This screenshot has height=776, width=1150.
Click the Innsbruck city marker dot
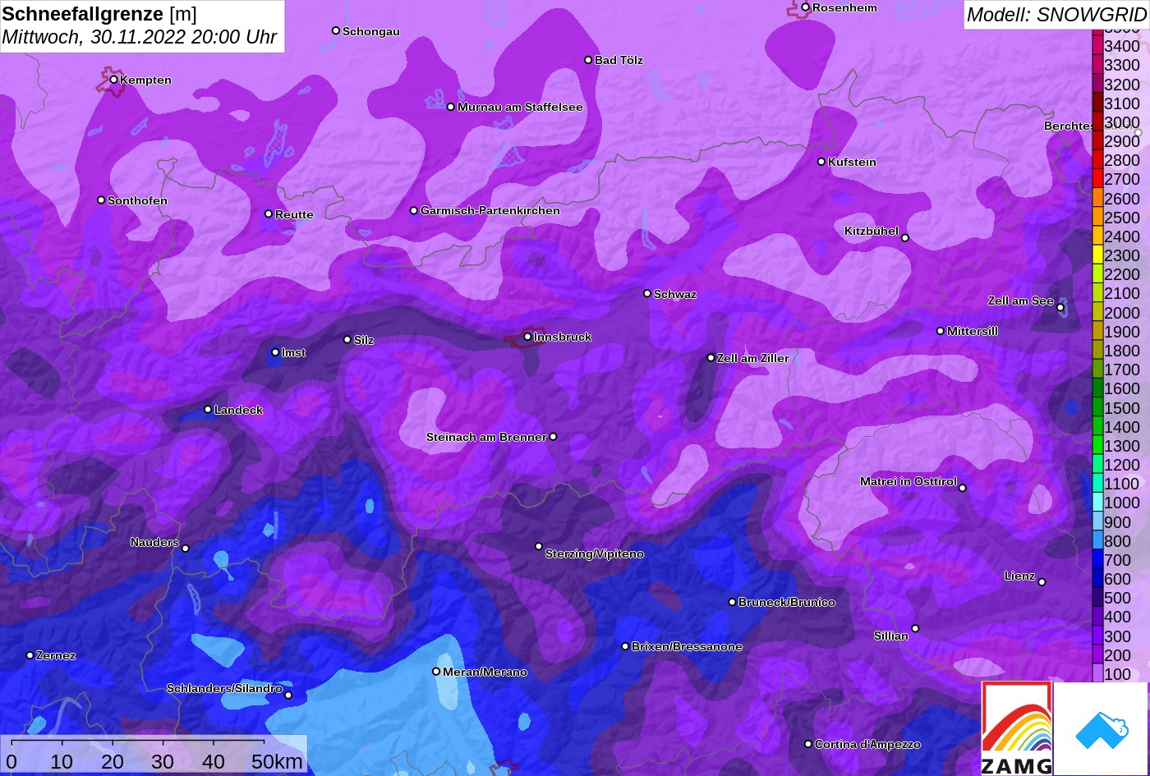pyautogui.click(x=527, y=337)
